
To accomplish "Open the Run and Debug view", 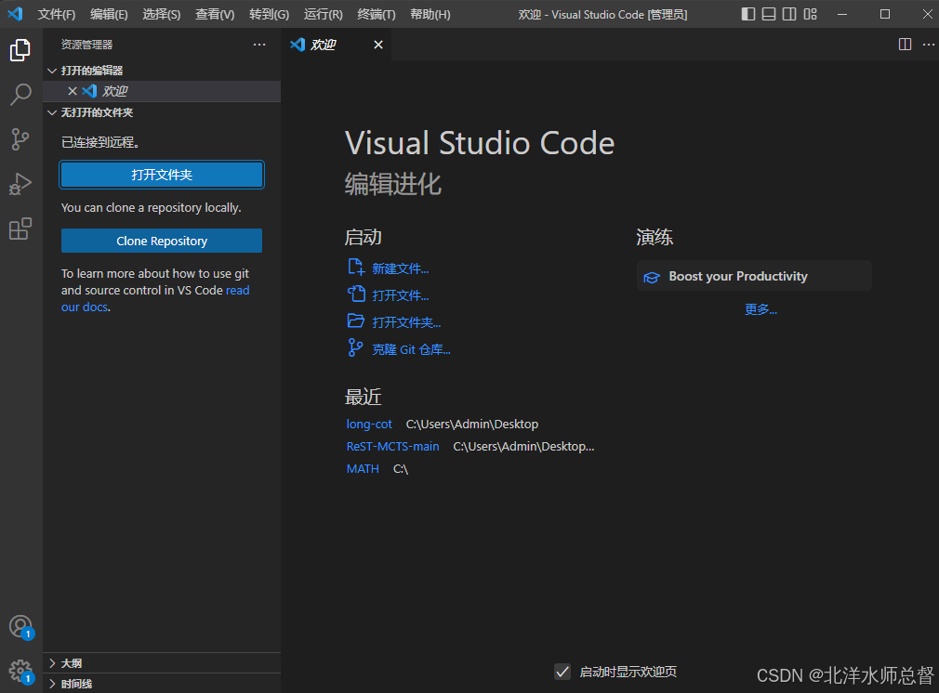I will (x=20, y=184).
